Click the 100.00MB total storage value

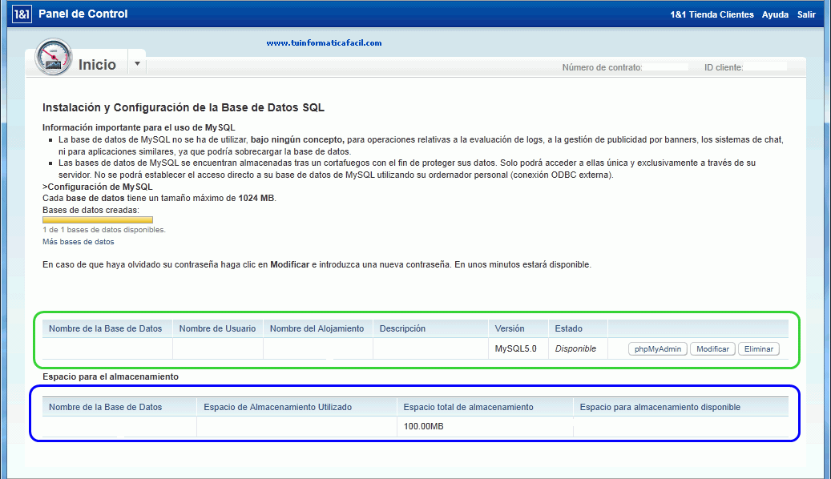tap(423, 426)
